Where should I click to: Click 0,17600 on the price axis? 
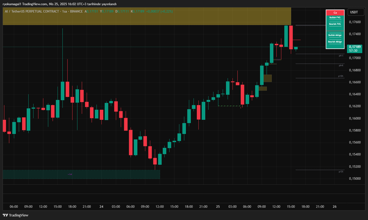pyautogui.click(x=355, y=22)
